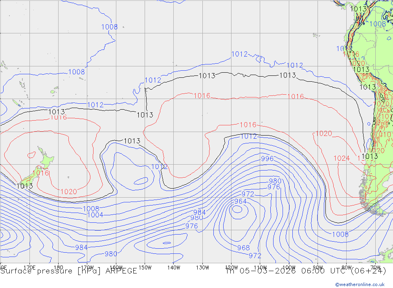Click the 1008 label just above 1004

pyautogui.click(x=91, y=209)
